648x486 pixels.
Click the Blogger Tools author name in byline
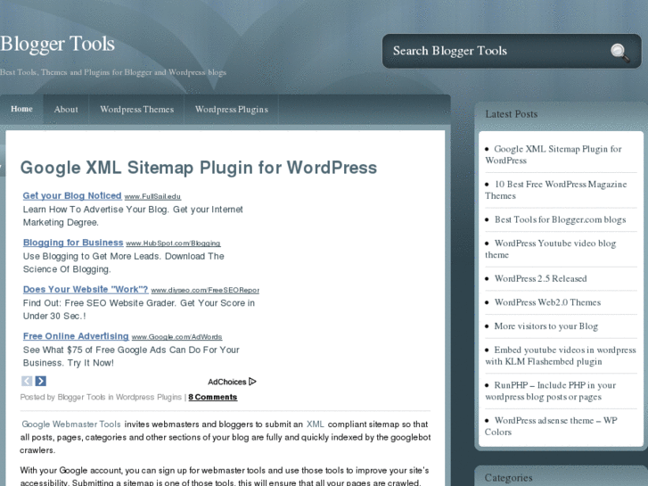click(x=81, y=397)
